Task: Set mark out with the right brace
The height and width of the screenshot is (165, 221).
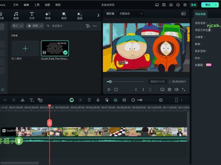Action: click(143, 90)
